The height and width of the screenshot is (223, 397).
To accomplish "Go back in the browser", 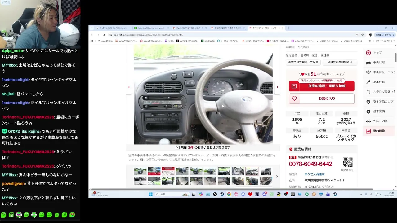I will 92,35.
